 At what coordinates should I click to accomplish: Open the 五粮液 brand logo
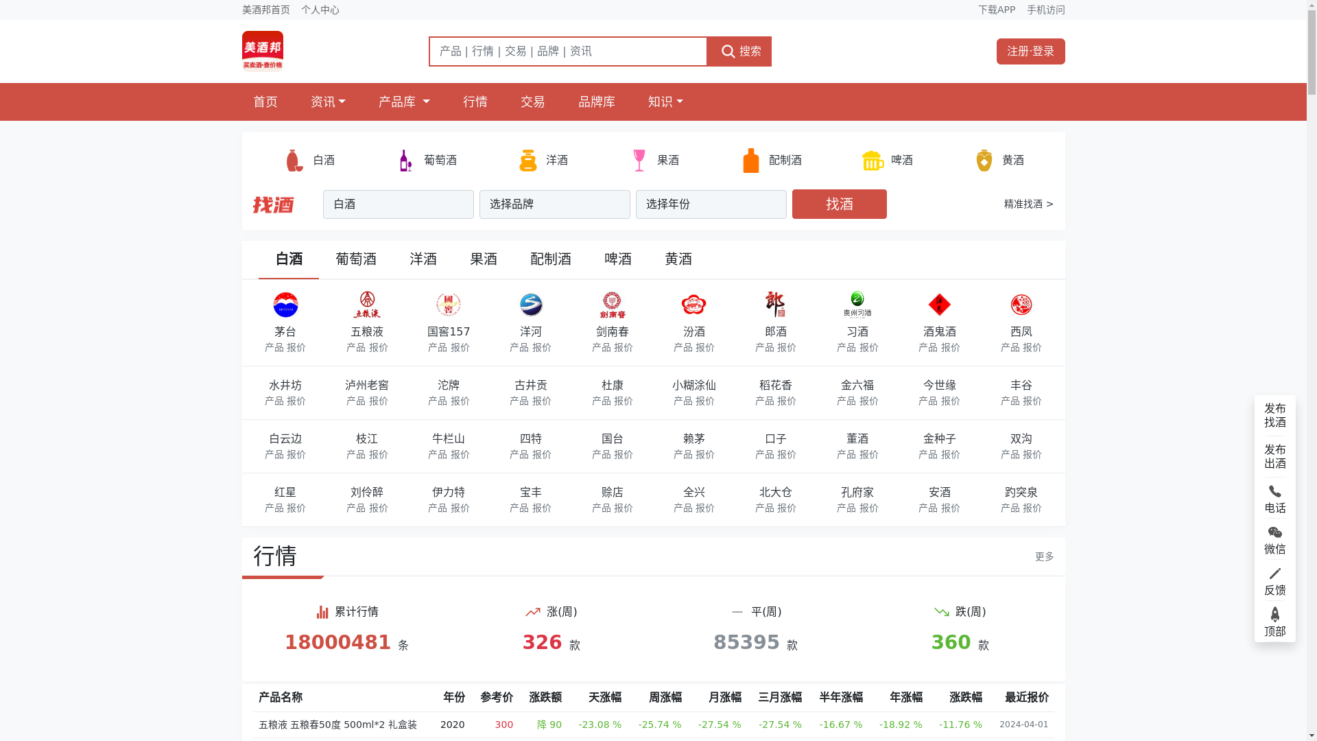(367, 305)
